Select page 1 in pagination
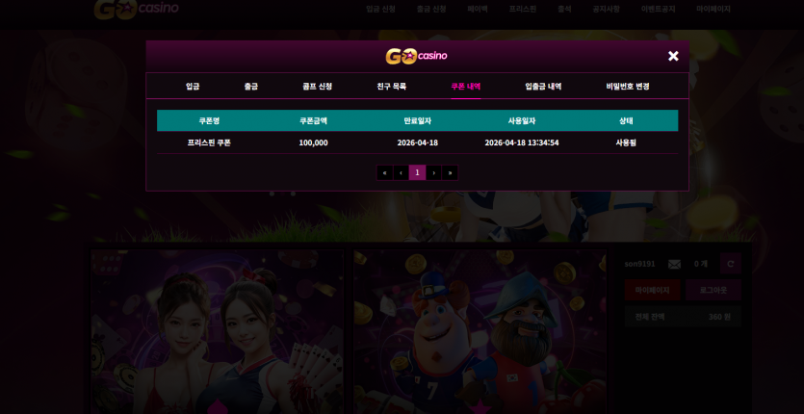Viewport: 804px width, 414px height. pos(417,173)
